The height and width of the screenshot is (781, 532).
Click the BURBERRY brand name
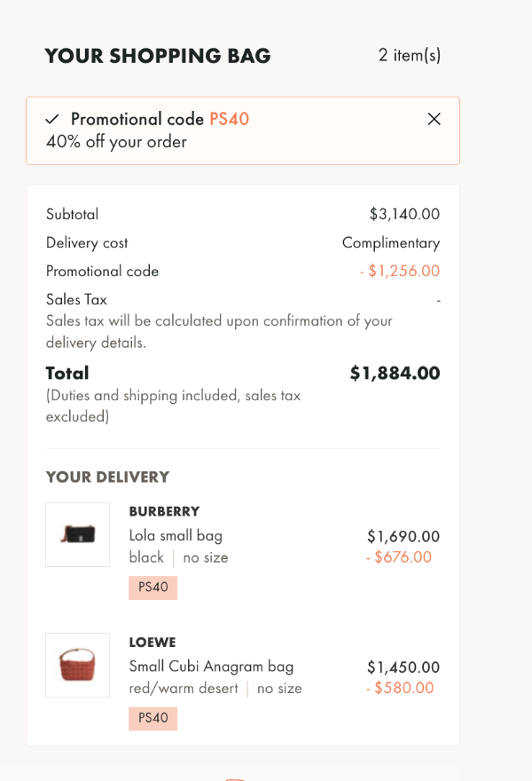click(164, 511)
